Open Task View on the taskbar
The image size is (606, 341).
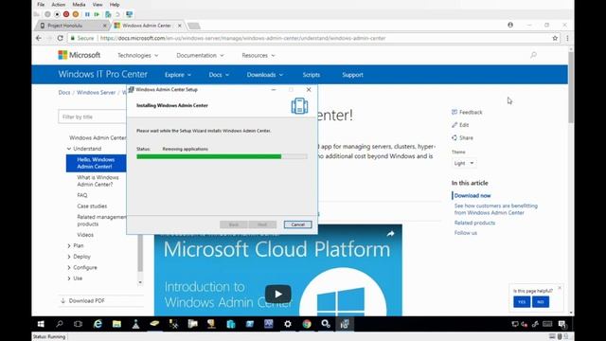pos(78,324)
